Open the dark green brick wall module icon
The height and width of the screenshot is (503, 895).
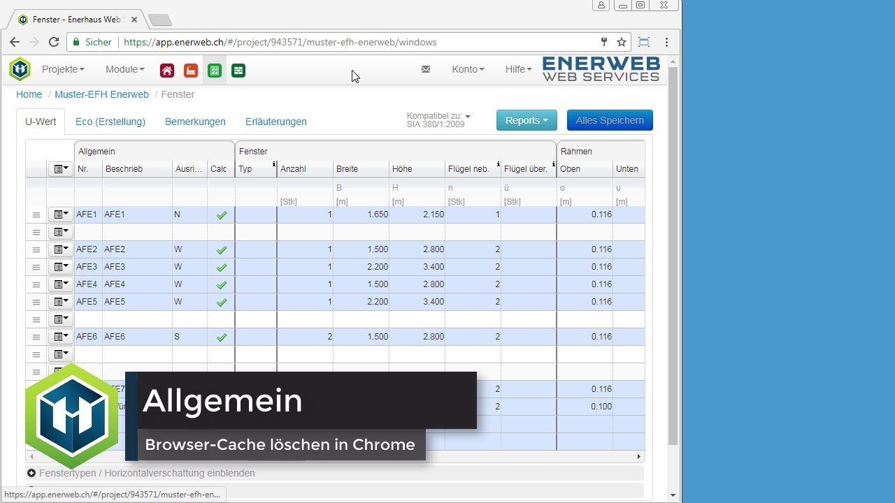point(238,71)
